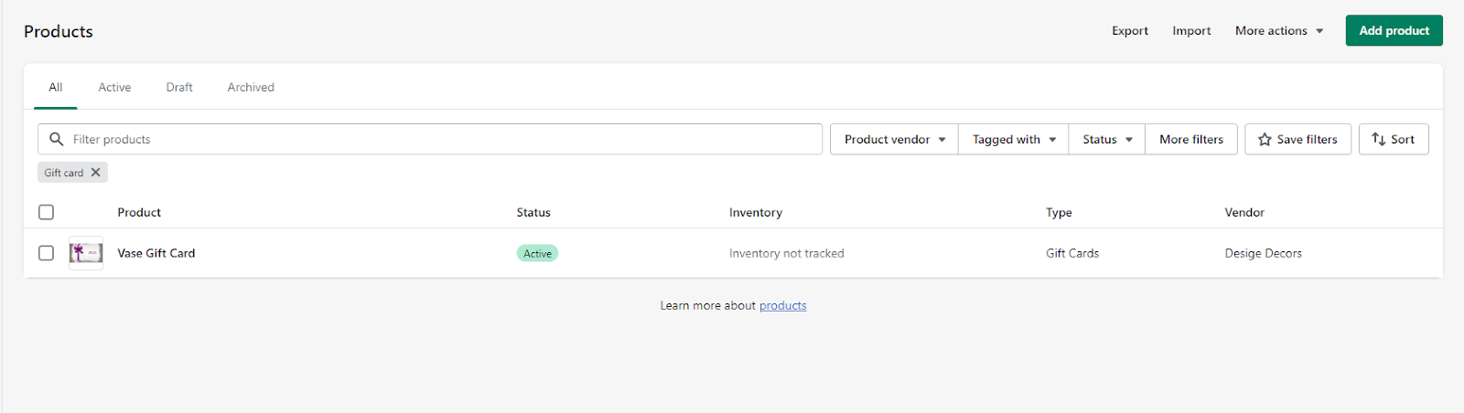1464x413 pixels.
Task: Remove the Gift card filter tag
Action: pyautogui.click(x=96, y=172)
